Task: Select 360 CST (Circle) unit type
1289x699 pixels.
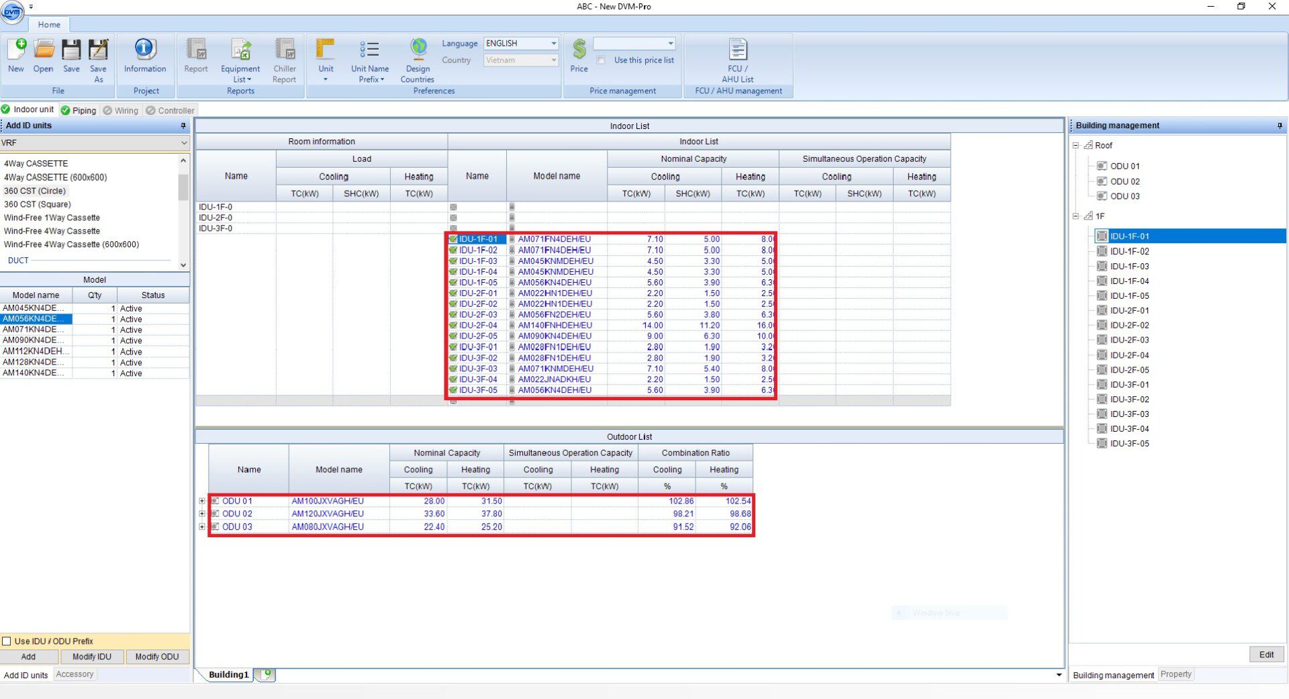Action: point(35,191)
